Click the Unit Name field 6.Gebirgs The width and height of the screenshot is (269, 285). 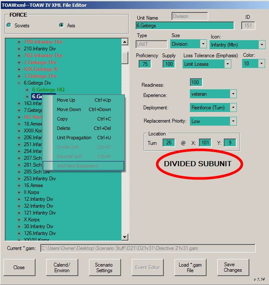[185, 26]
